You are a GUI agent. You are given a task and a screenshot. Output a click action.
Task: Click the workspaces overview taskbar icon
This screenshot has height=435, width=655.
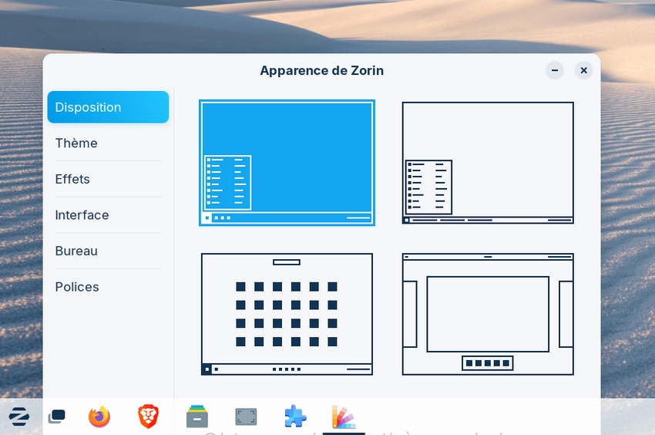[x=56, y=417]
